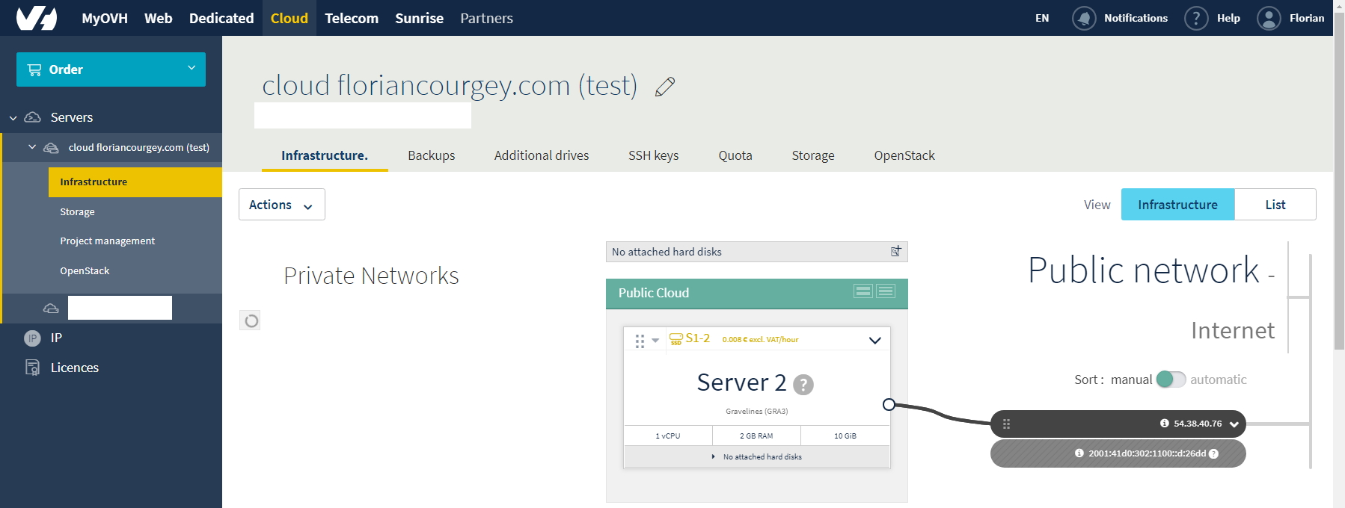This screenshot has height=508, width=1345.
Task: Click the info icon beside 54.38.40.76
Action: pyautogui.click(x=1164, y=424)
